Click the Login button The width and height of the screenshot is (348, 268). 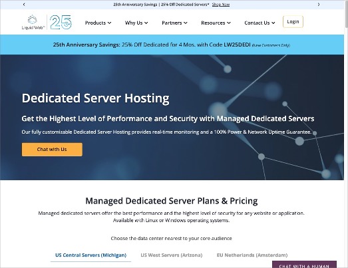pyautogui.click(x=293, y=22)
